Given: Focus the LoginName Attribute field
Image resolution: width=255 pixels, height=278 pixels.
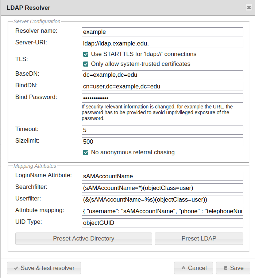Looking at the screenshot, I should (x=162, y=176).
